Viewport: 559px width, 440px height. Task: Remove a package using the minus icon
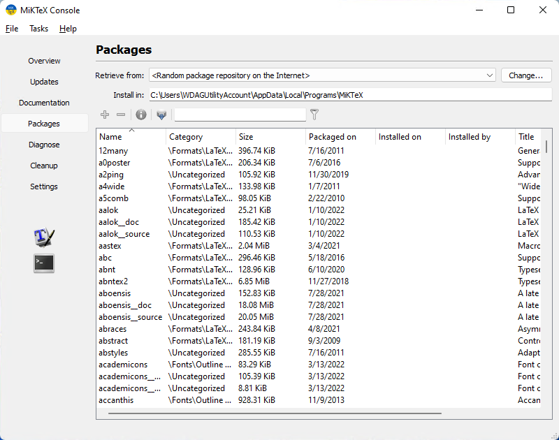click(120, 115)
